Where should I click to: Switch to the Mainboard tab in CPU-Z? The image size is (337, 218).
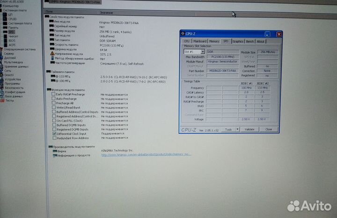point(200,41)
